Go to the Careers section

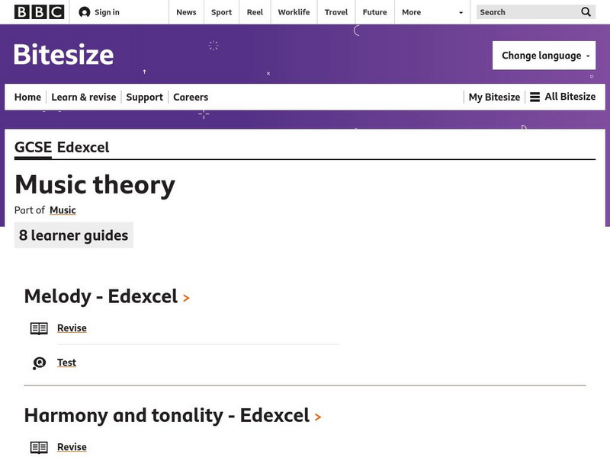coord(191,97)
